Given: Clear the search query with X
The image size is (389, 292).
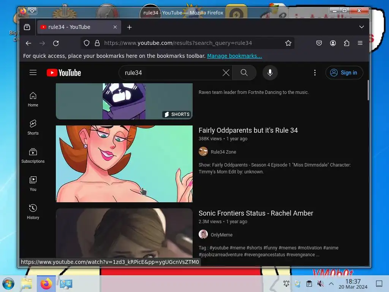Looking at the screenshot, I should pos(226,73).
